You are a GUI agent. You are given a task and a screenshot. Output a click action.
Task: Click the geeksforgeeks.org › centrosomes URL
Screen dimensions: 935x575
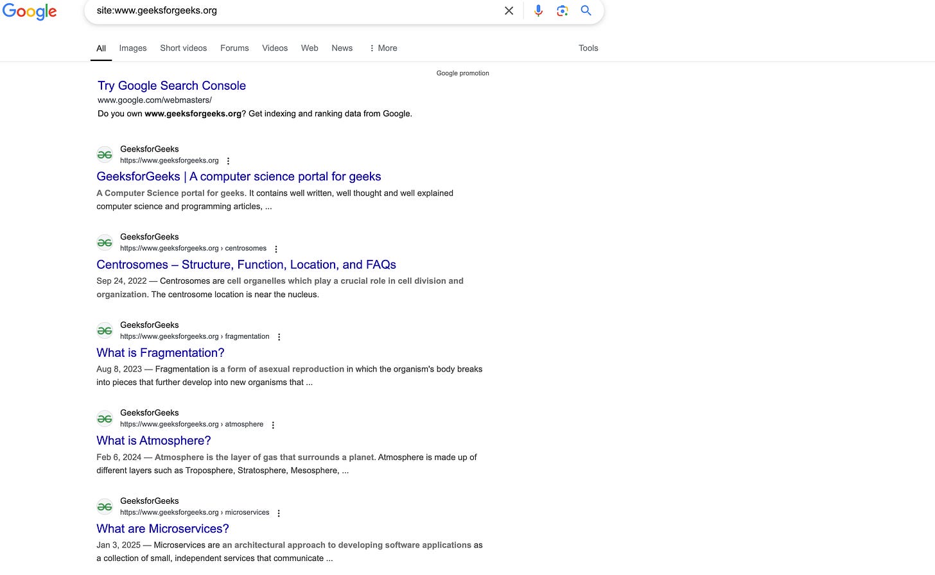point(193,248)
